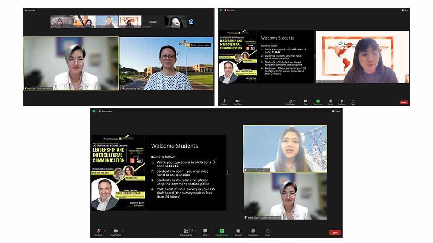433x243 pixels.
Task: Click Unmute in the top-right Zoom window
Action: 224,103
